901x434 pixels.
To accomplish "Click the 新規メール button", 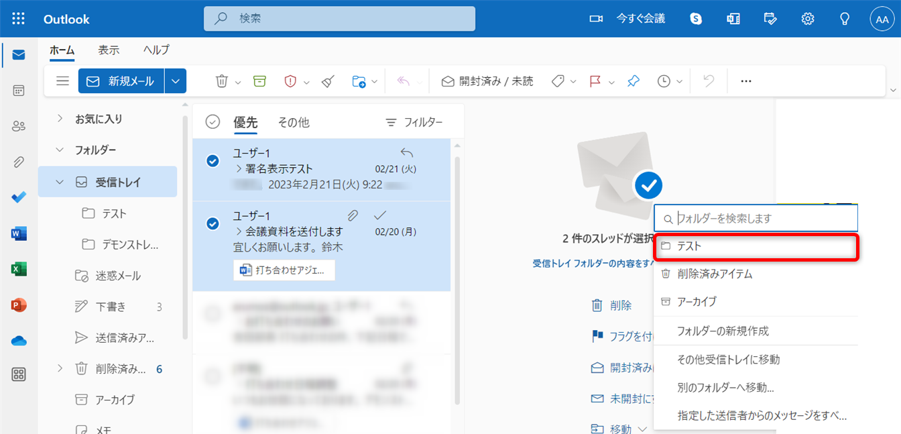I will pyautogui.click(x=121, y=81).
